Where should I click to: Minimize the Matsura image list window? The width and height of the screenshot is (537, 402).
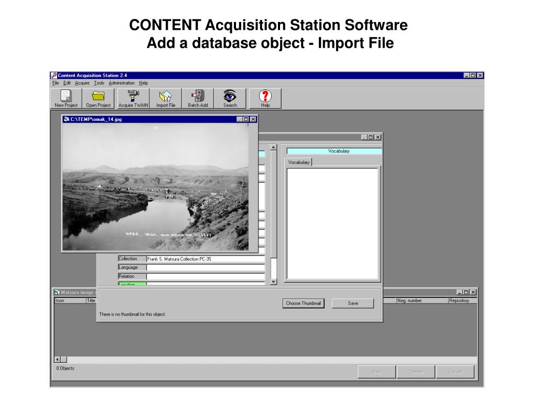[459, 292]
